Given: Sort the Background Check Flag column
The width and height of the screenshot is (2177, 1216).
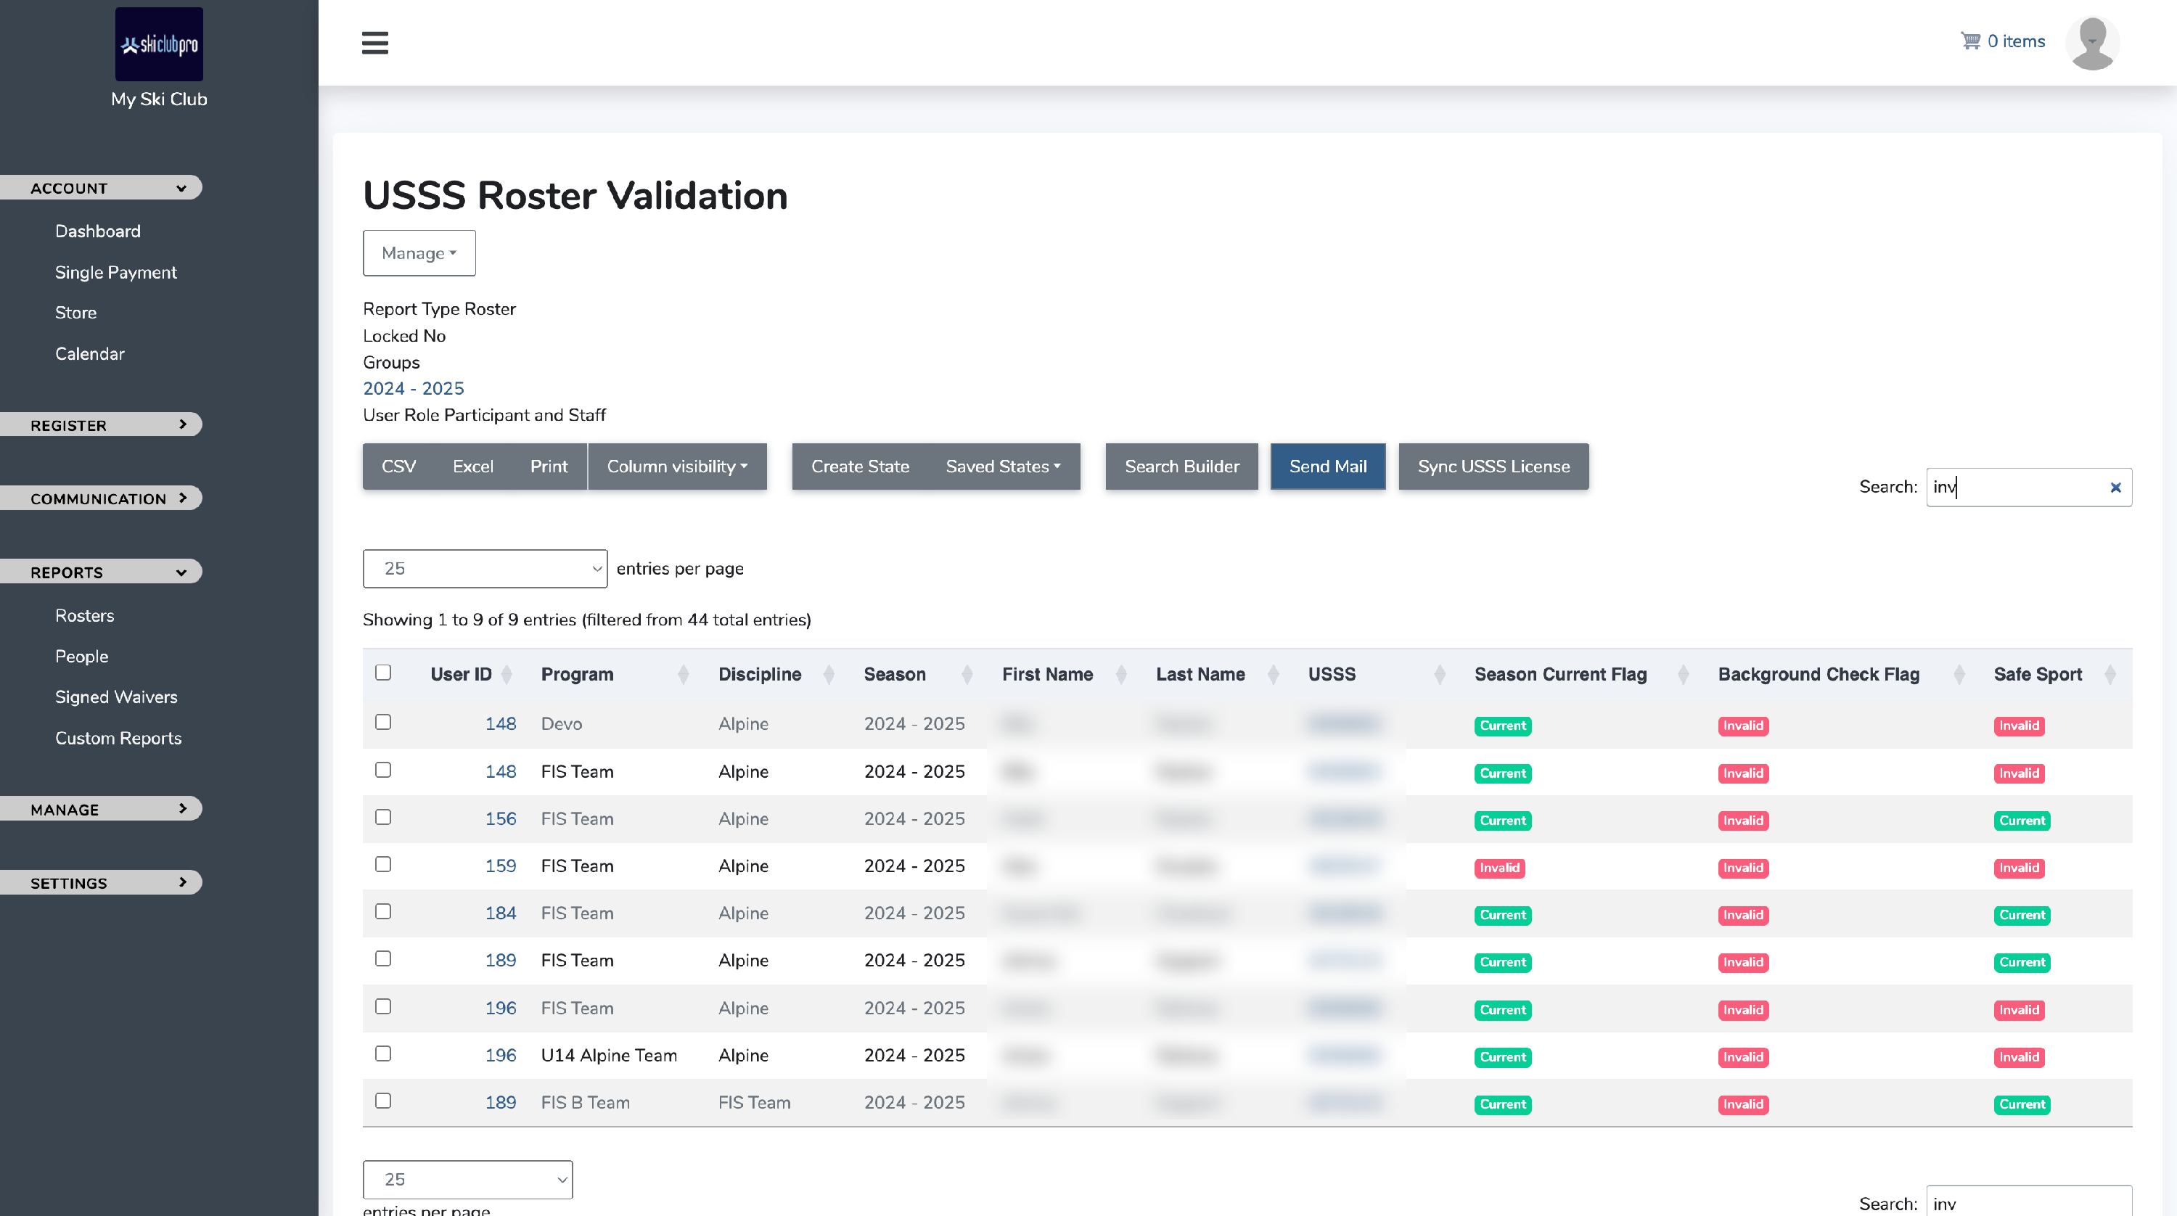Looking at the screenshot, I should click(x=1959, y=674).
